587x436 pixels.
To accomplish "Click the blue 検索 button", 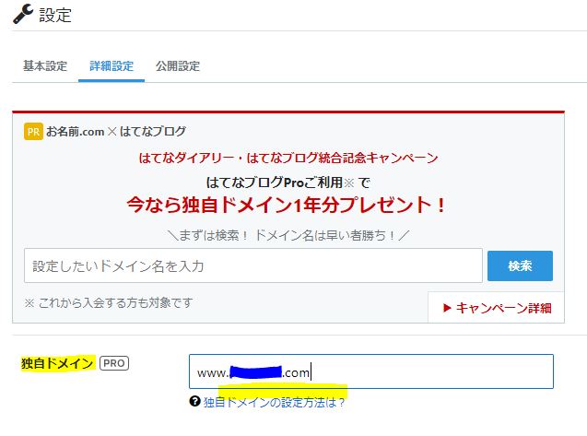I will point(520,265).
